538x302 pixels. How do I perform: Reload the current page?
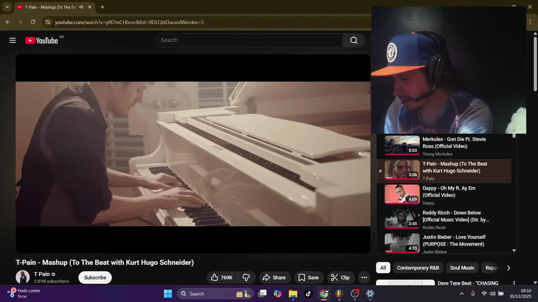33,22
